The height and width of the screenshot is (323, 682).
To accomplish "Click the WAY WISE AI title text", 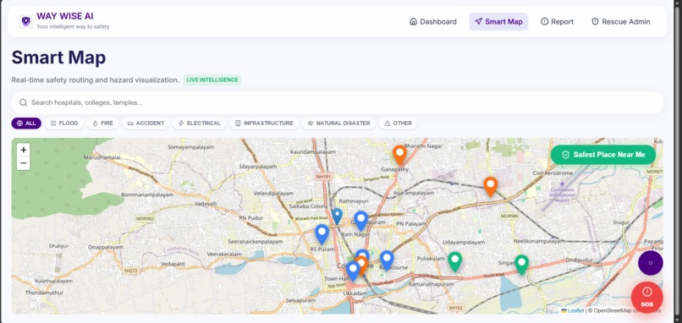I will click(x=65, y=17).
